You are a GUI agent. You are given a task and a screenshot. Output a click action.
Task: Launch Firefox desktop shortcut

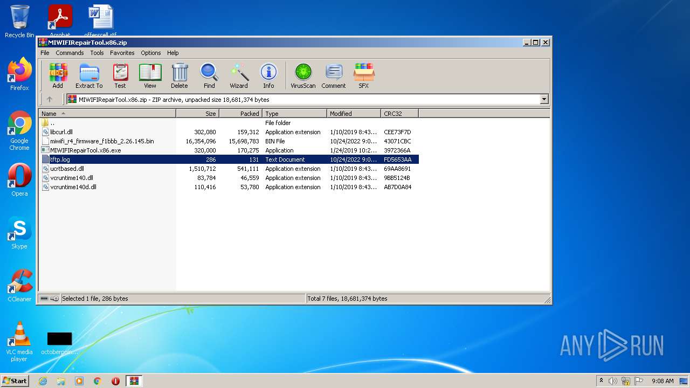pos(19,74)
